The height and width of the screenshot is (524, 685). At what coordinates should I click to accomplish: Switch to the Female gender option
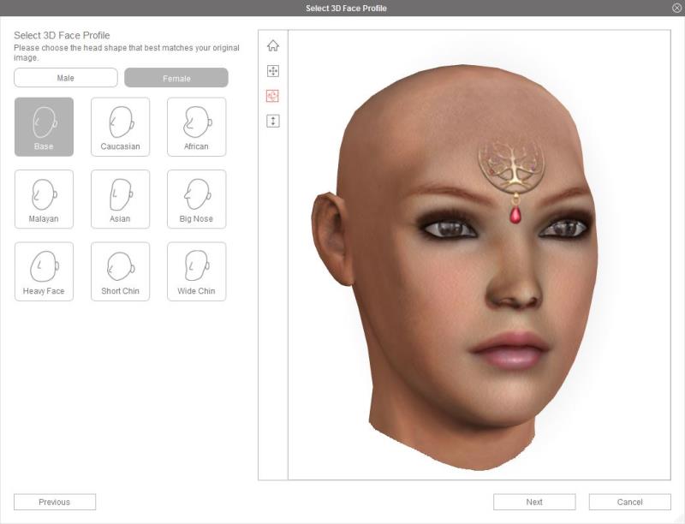pyautogui.click(x=176, y=78)
